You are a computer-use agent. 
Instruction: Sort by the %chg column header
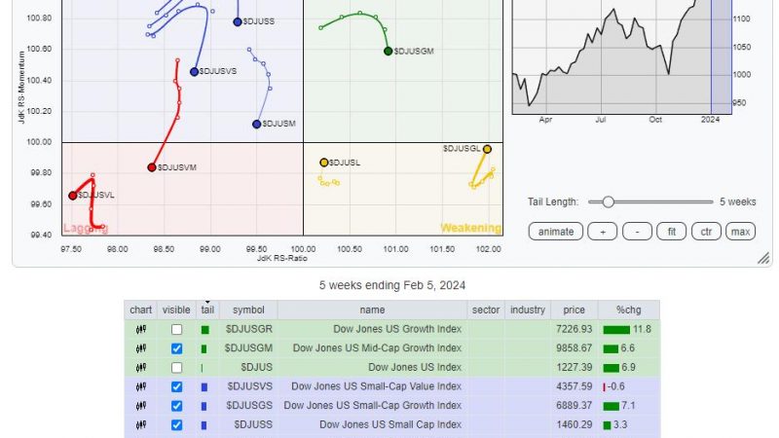pyautogui.click(x=628, y=310)
